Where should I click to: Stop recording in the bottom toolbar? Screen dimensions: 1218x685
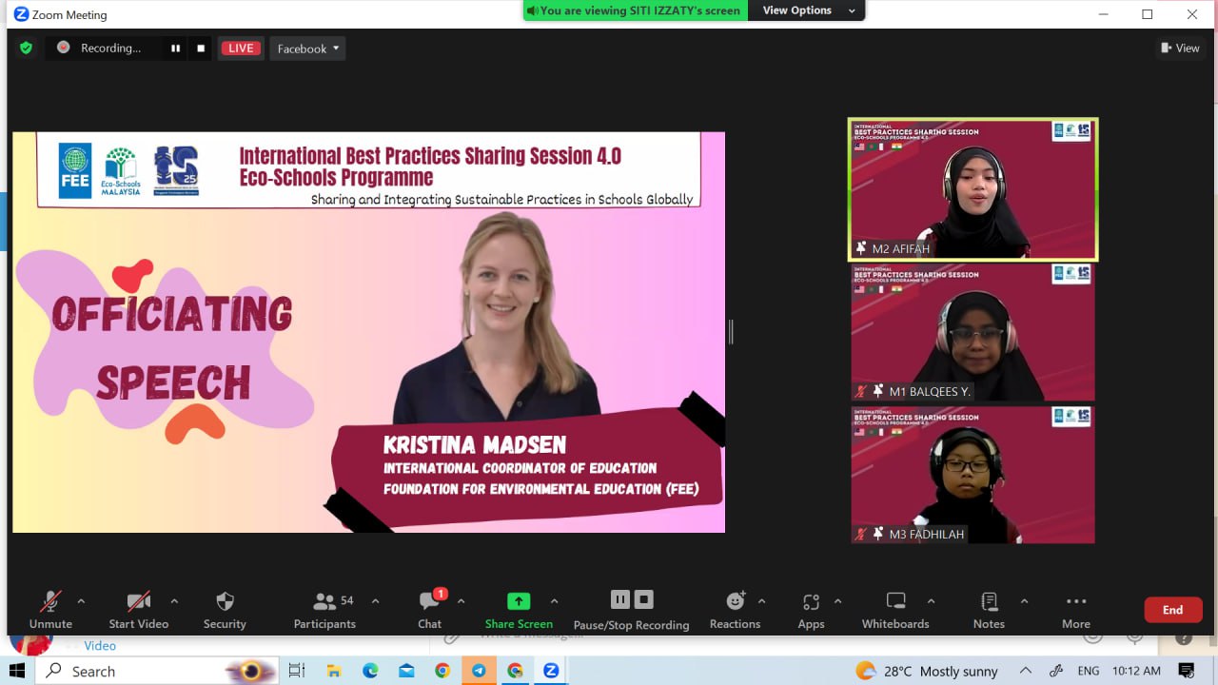point(644,599)
